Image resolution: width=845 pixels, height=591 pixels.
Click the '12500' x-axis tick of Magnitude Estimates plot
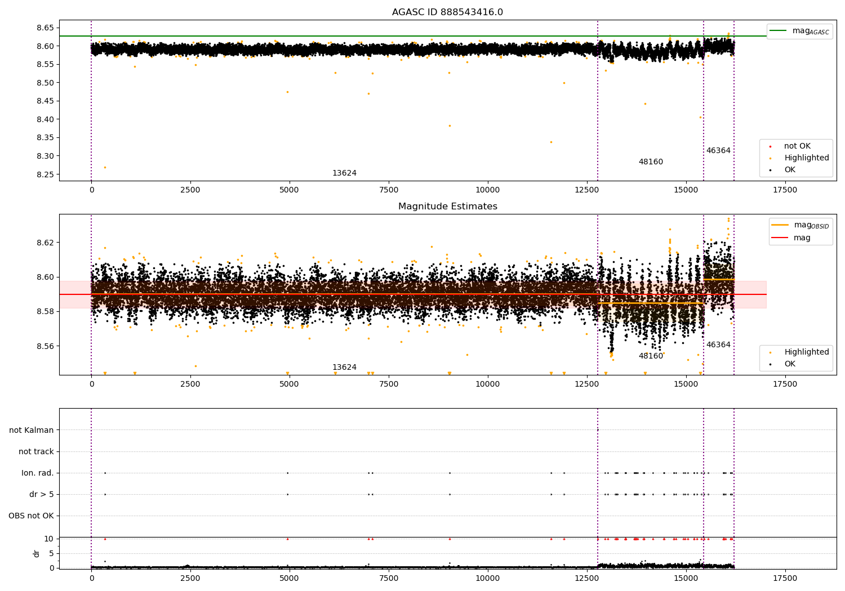pyautogui.click(x=586, y=384)
